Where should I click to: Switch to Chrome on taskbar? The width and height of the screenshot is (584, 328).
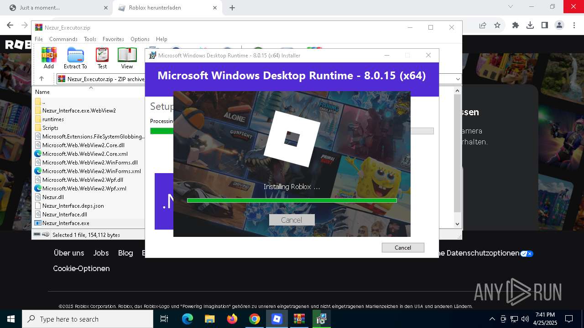(x=255, y=319)
